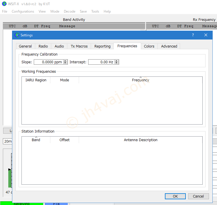
Task: Click the Offset column header
Action: [64, 140]
